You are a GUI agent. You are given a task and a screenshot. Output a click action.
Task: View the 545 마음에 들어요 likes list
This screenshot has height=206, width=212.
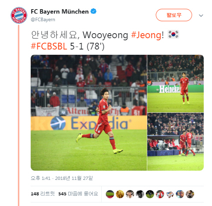coord(78,194)
